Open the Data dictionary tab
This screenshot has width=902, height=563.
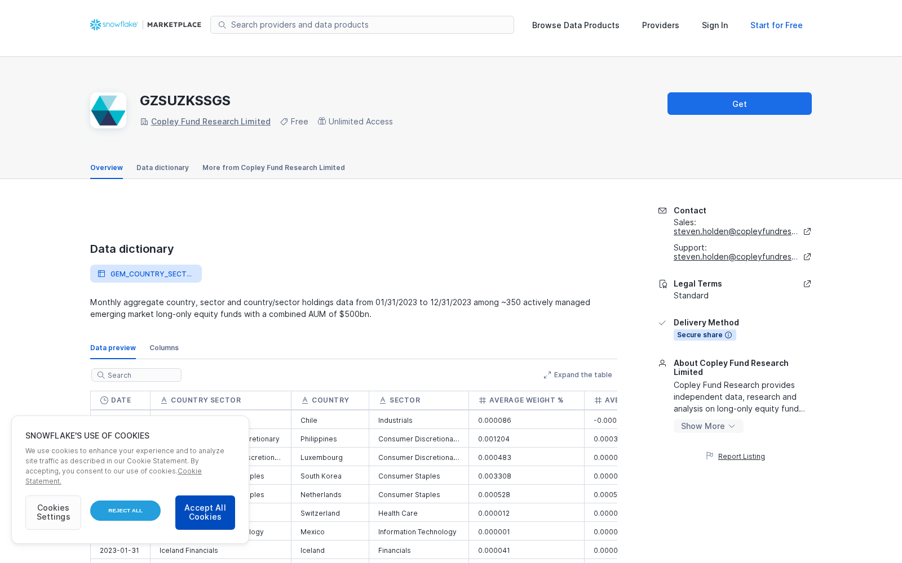(162, 168)
